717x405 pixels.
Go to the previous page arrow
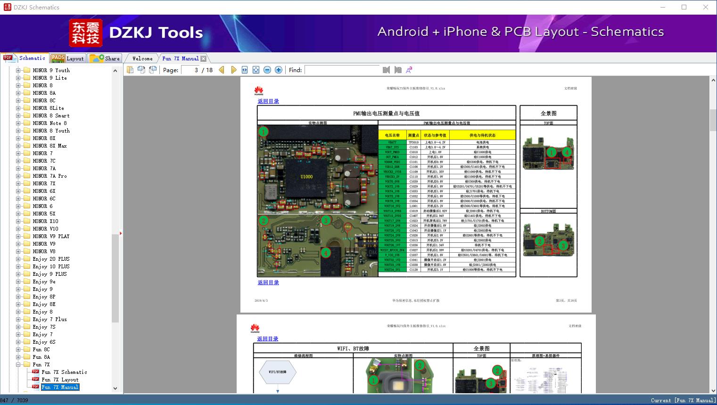[x=222, y=70]
